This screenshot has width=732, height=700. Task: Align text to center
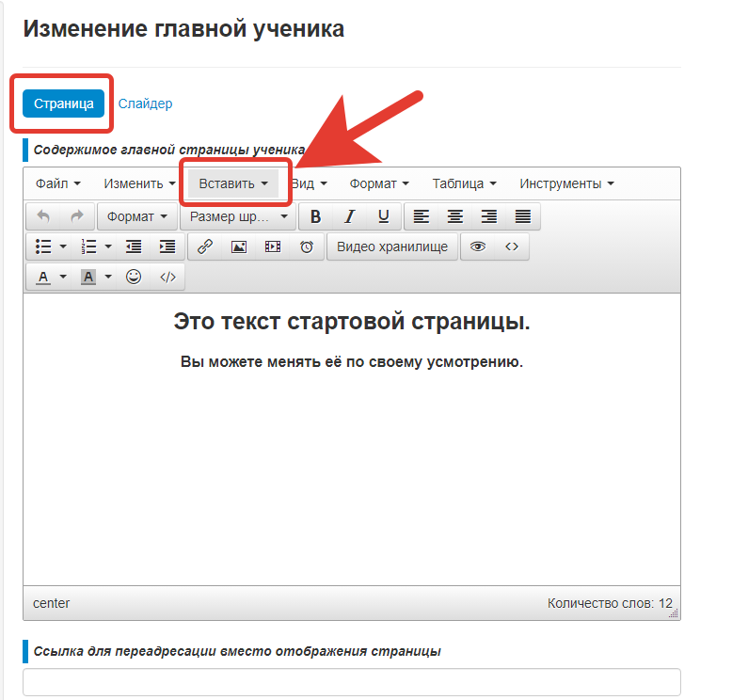point(454,216)
